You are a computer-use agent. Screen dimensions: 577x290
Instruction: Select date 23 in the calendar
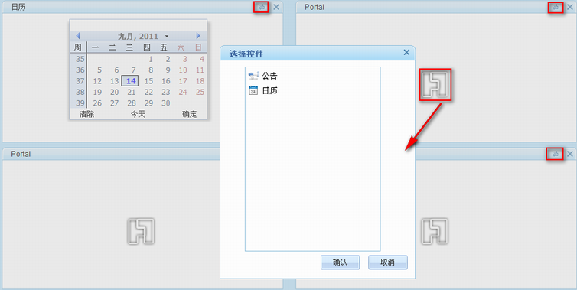pos(166,92)
